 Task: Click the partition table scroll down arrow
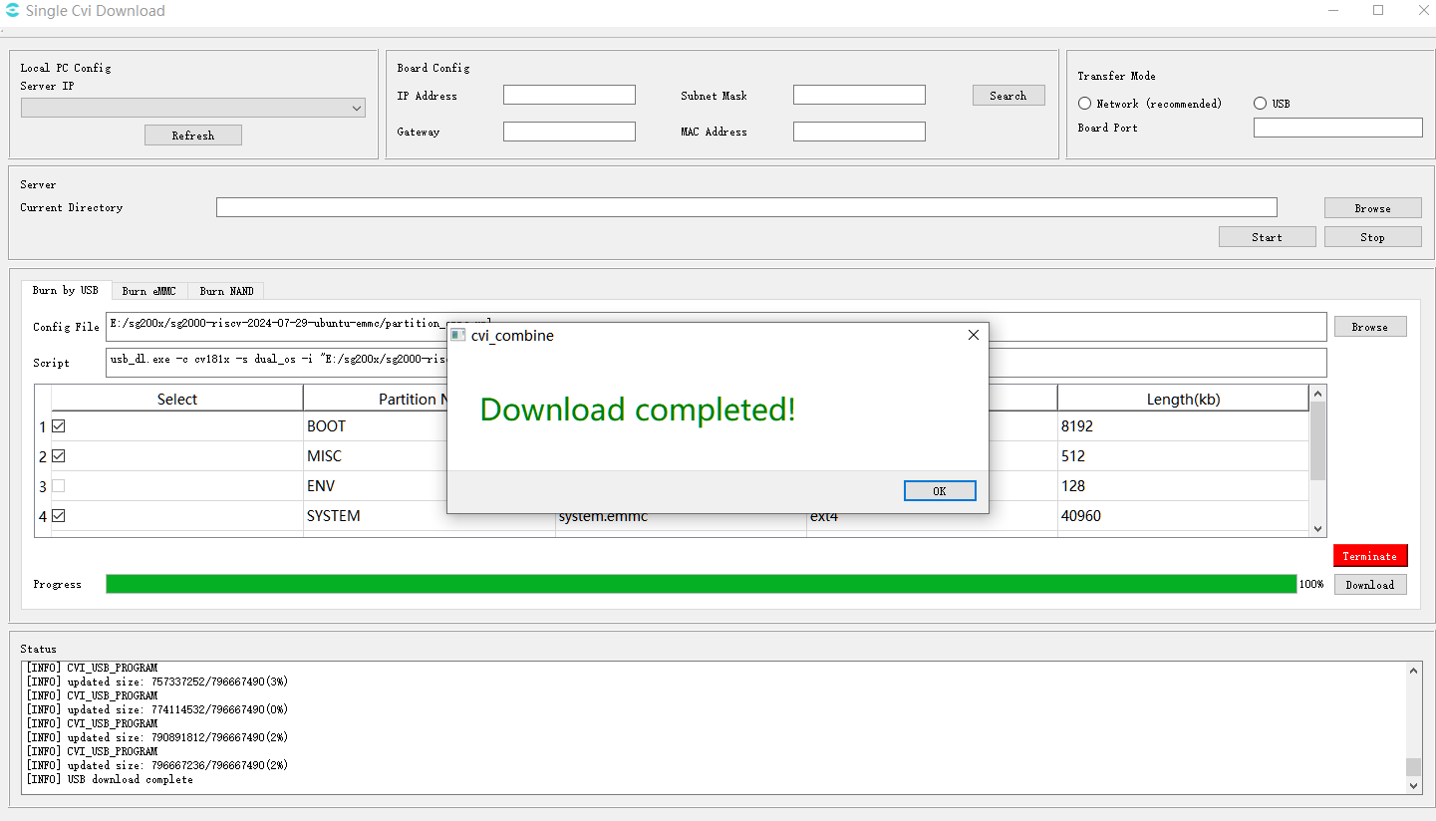click(x=1317, y=529)
